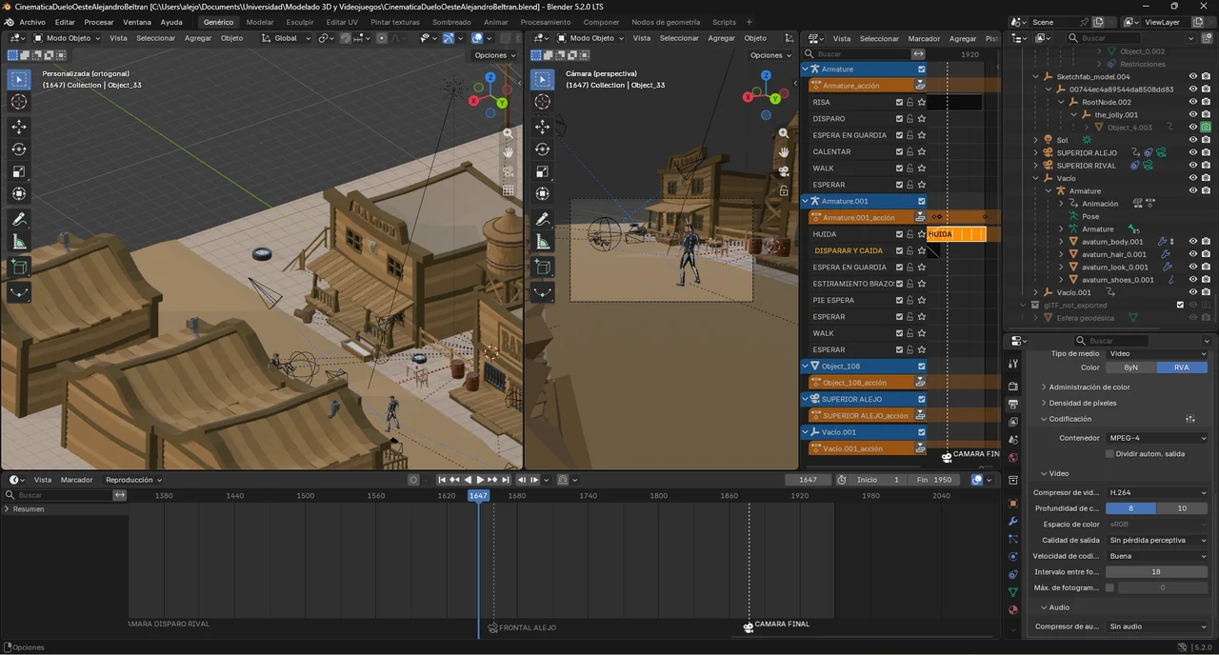Select the Move tool in left viewport

coord(18,126)
